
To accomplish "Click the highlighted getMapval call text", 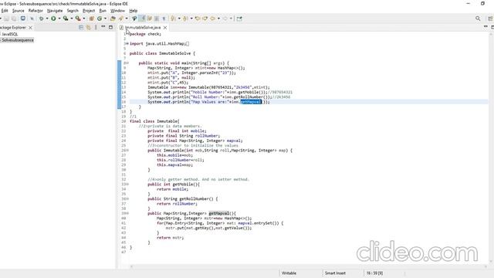I will 251,102.
